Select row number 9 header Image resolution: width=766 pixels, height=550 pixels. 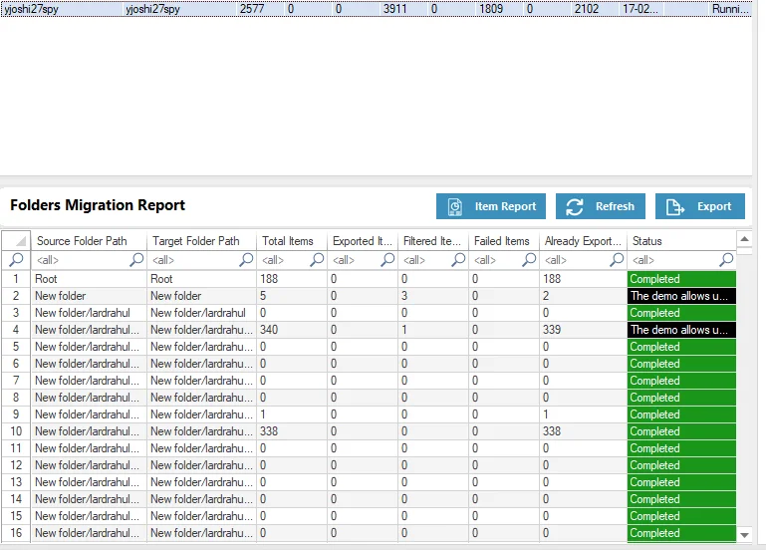[x=16, y=414]
